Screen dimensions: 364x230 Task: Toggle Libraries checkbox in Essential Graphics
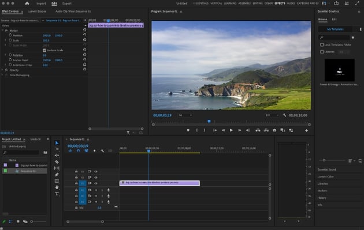click(x=322, y=52)
